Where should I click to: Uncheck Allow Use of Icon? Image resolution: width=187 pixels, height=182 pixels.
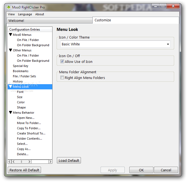(x=62, y=61)
